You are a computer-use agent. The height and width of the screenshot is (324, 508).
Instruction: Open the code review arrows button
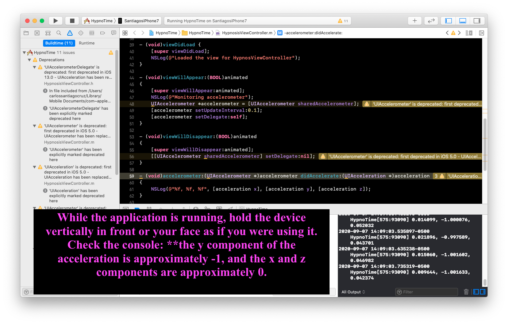(x=431, y=21)
